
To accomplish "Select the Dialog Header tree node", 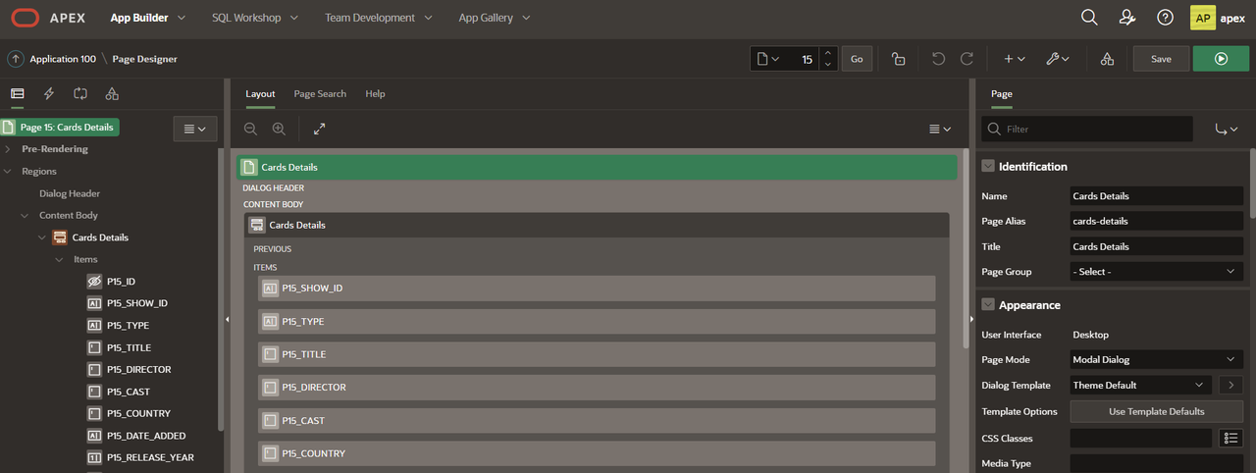I will pos(70,193).
